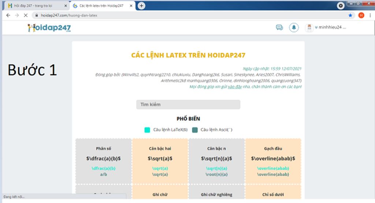The height and width of the screenshot is (203, 375).
Task: Open notifications bell icon
Action: (x=294, y=27)
